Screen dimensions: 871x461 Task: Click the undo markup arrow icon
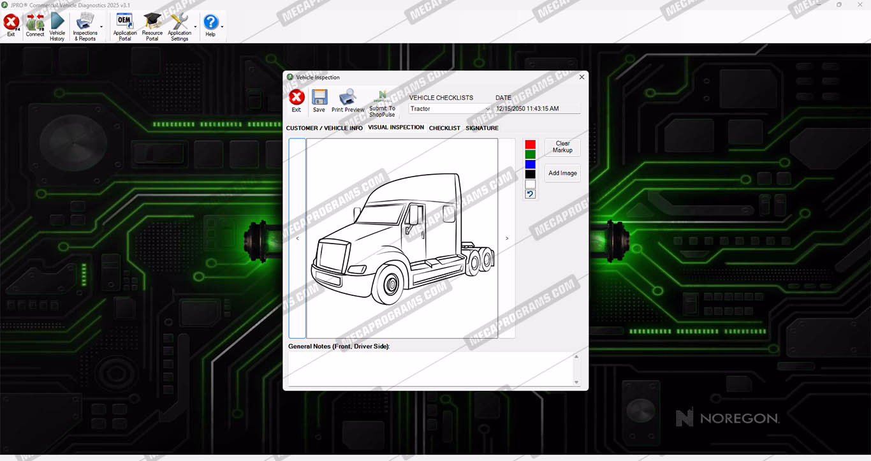point(530,194)
